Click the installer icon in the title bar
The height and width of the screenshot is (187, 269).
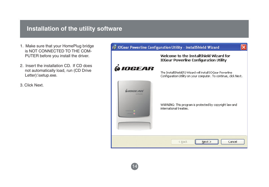[114, 47]
